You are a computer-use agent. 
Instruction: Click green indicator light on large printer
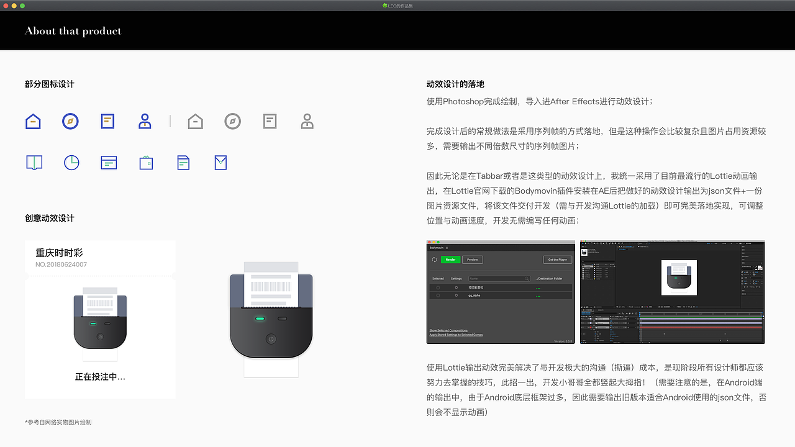click(x=260, y=318)
